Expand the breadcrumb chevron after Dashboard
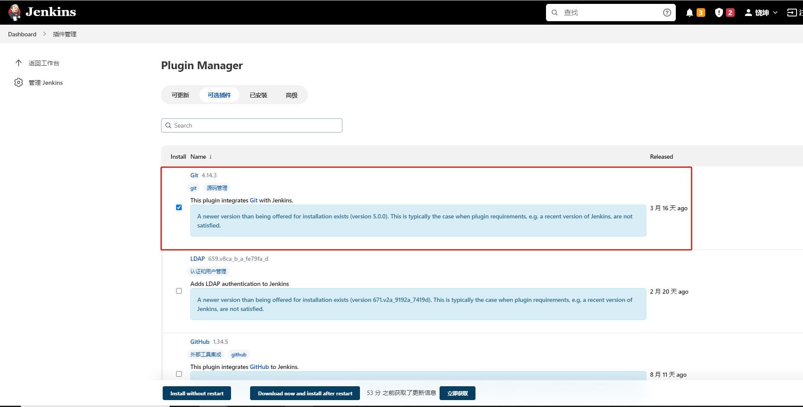This screenshot has width=803, height=407. [44, 34]
